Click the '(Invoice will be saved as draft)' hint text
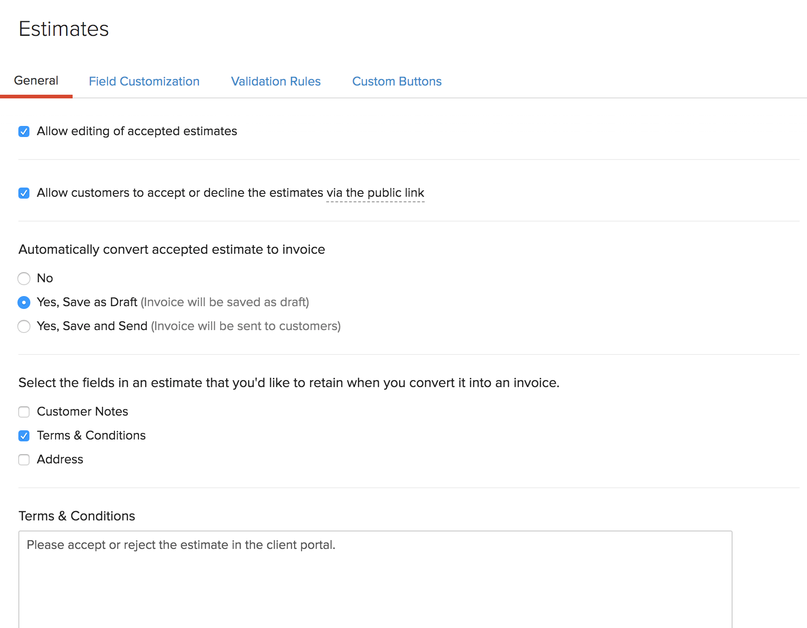The width and height of the screenshot is (807, 628). pyautogui.click(x=225, y=302)
